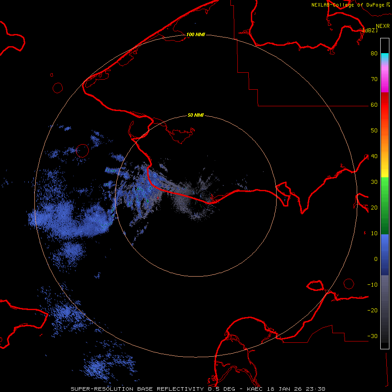
Task: Click the 0.5 DEG elevation text
Action: tap(222, 389)
